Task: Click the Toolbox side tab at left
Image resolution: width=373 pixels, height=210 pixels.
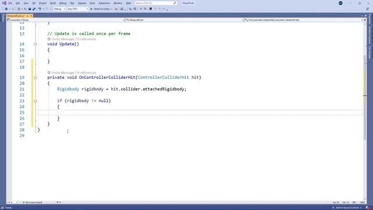Action: tap(3, 18)
